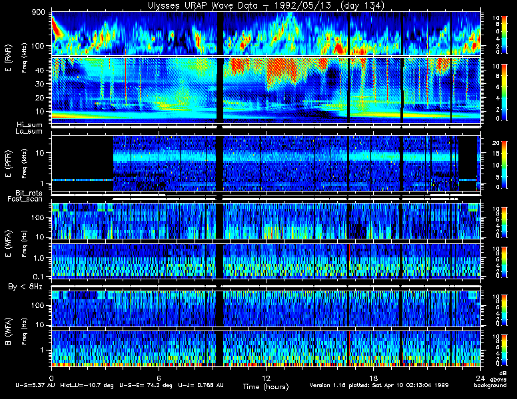Click the '900' frequency tick label
517x399 pixels.
pyautogui.click(x=38, y=13)
